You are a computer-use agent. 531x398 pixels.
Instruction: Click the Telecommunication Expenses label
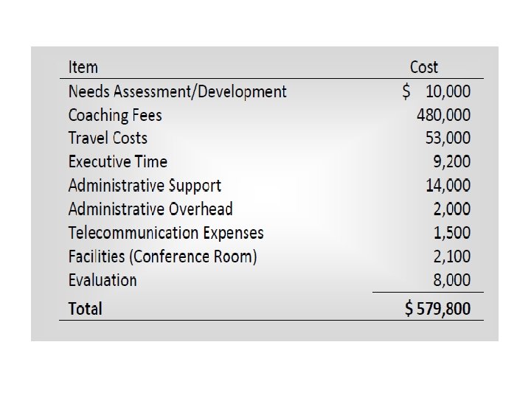click(x=166, y=233)
